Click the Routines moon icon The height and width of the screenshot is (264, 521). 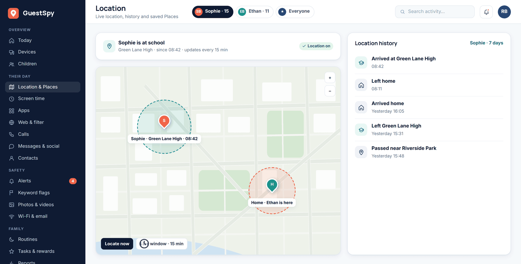11,240
